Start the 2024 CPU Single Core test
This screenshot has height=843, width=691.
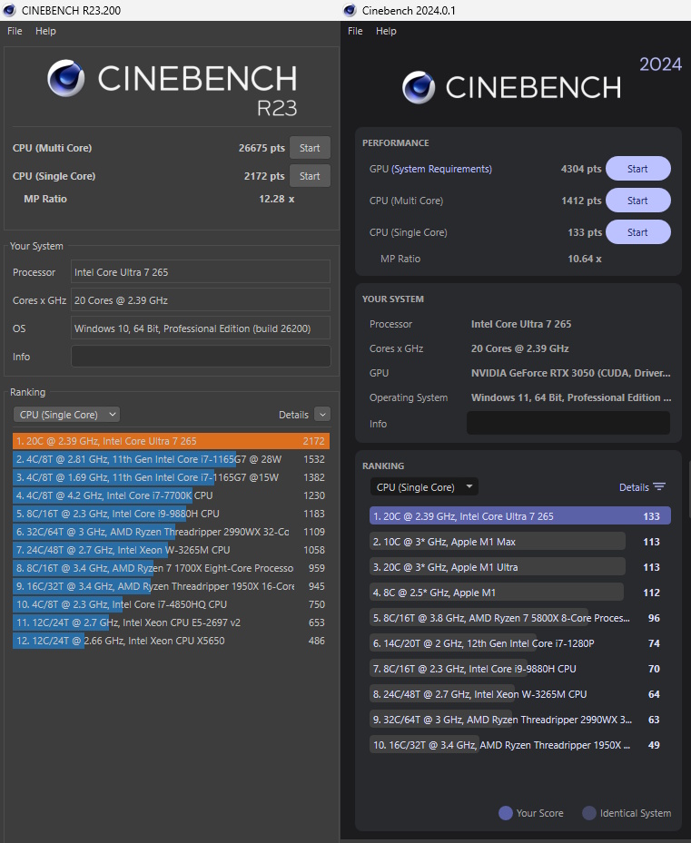tap(637, 232)
